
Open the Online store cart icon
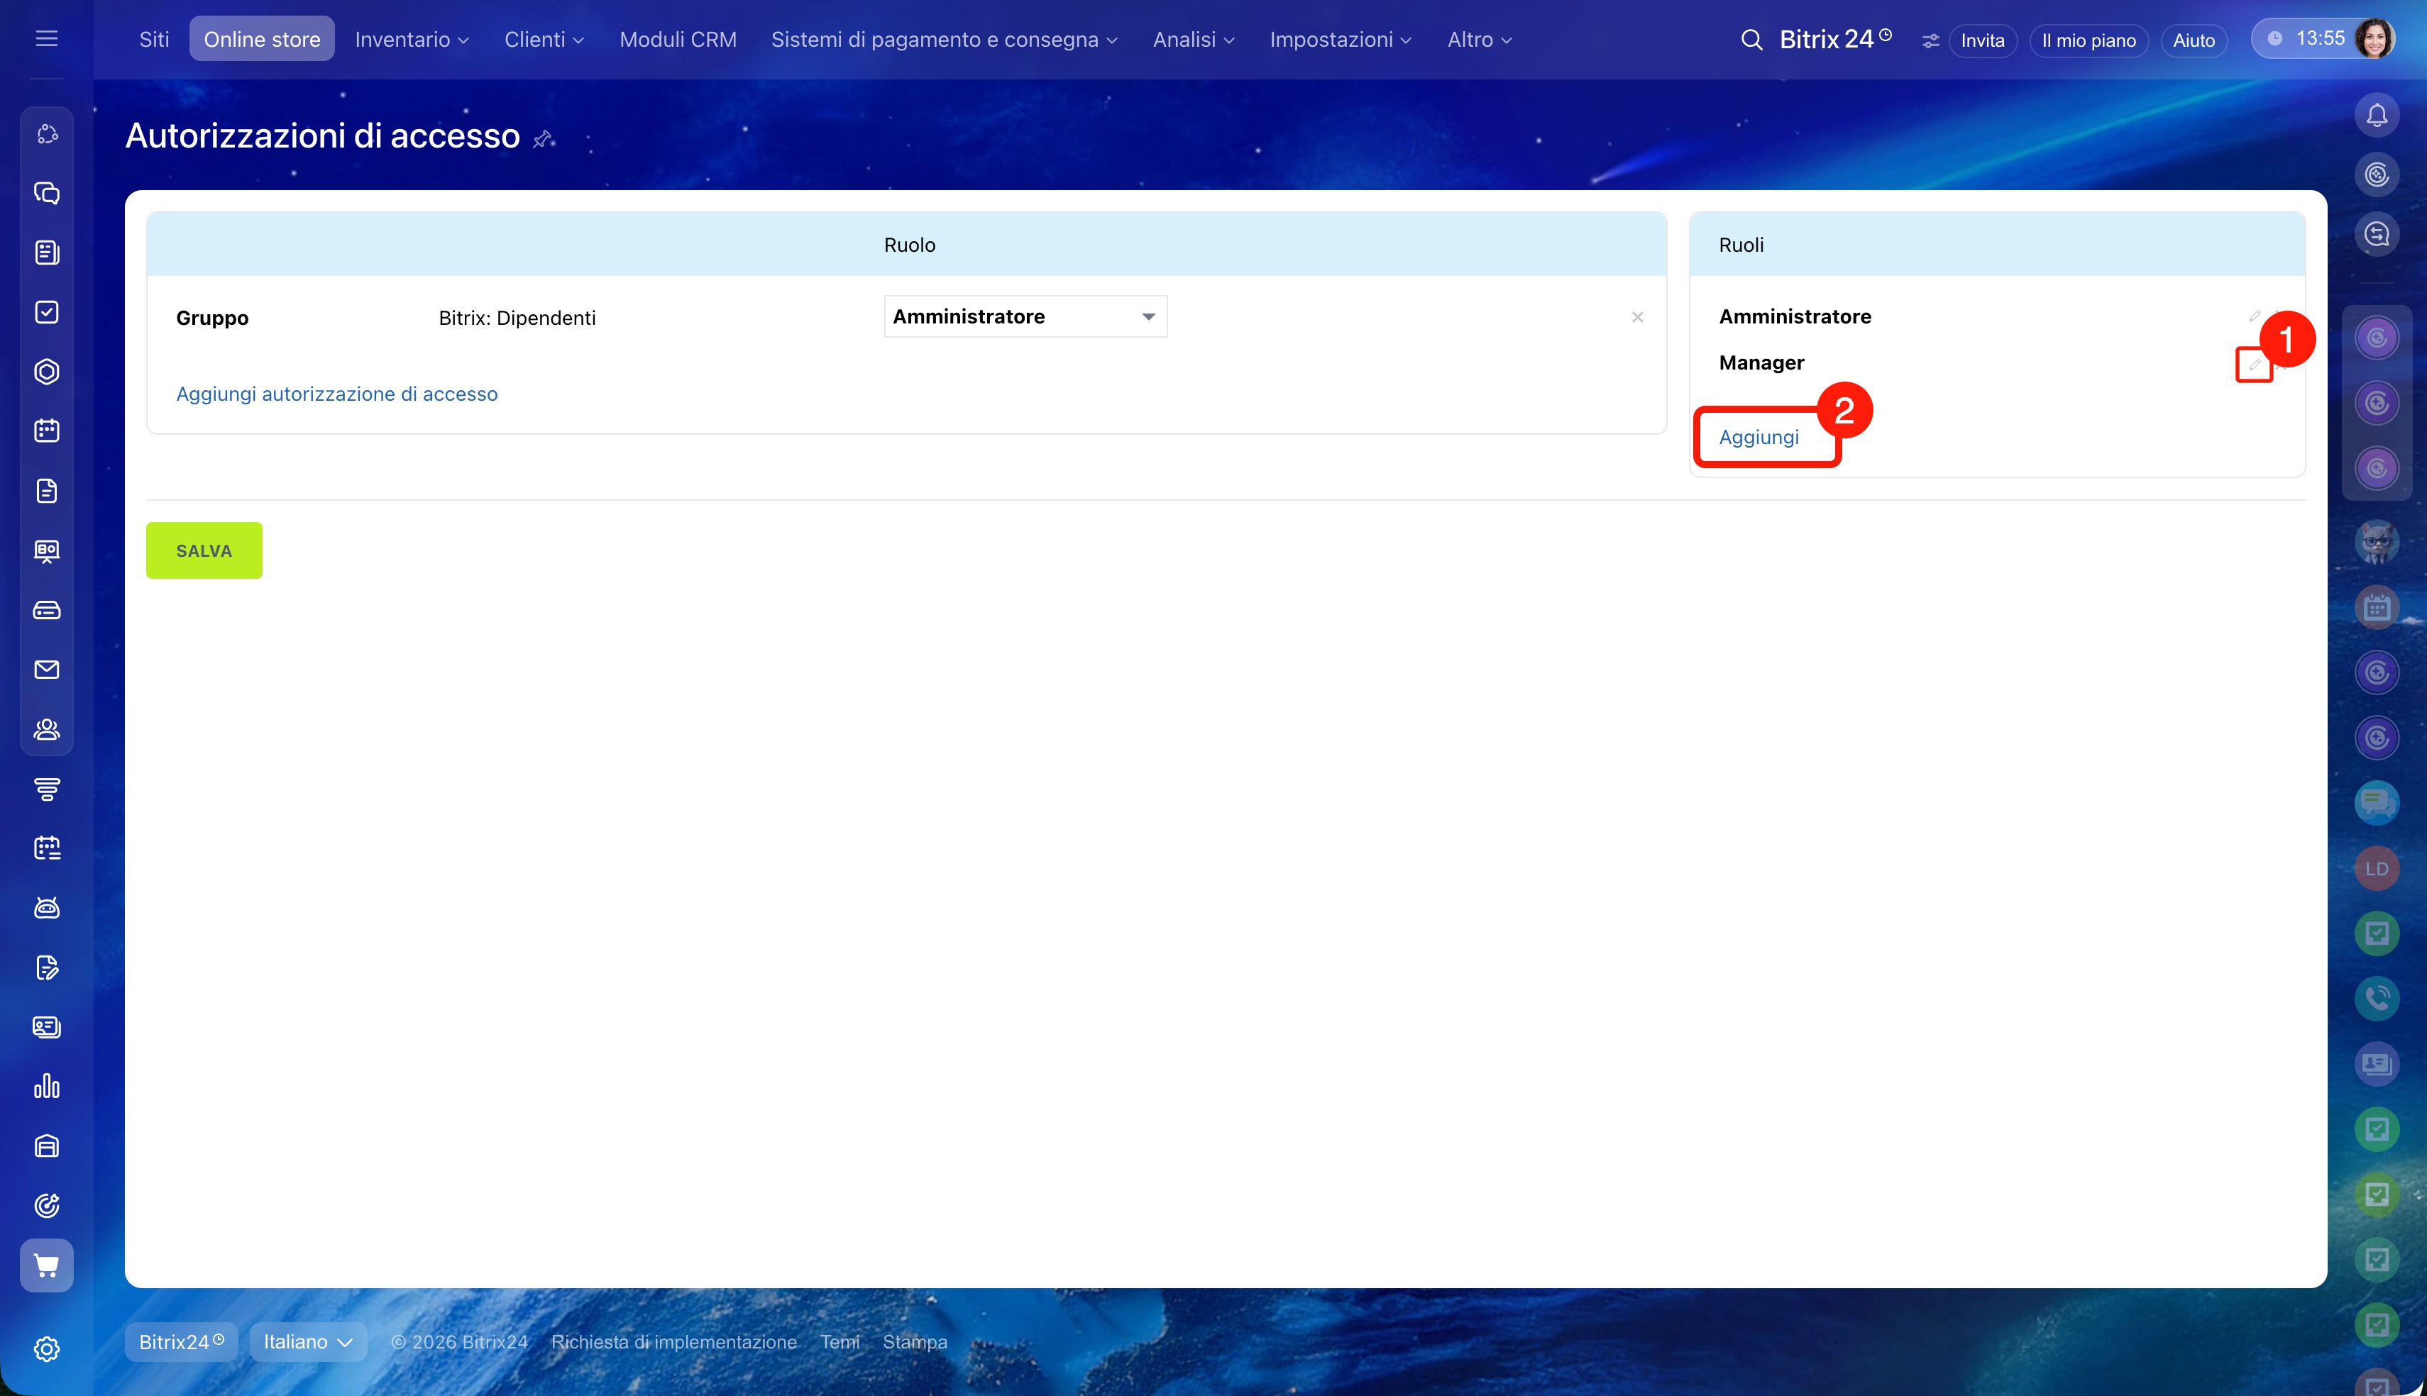click(46, 1265)
